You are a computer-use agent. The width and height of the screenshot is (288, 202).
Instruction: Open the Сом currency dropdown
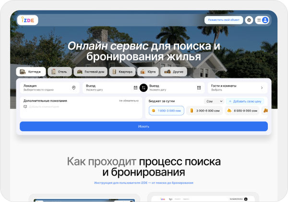tap(214, 101)
